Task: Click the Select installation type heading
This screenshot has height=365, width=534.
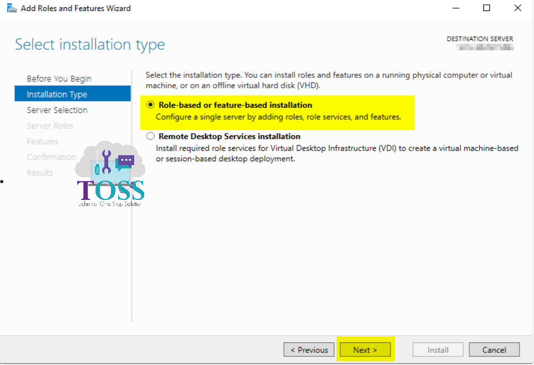Action: point(89,44)
